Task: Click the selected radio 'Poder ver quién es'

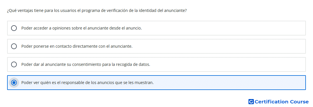Action: coord(14,83)
